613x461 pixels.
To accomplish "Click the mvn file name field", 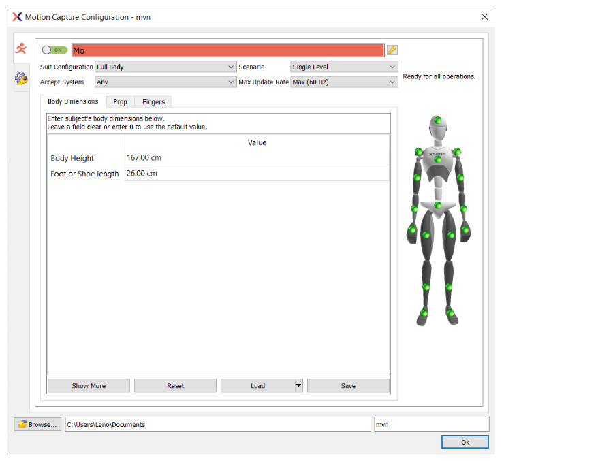I will [432, 424].
